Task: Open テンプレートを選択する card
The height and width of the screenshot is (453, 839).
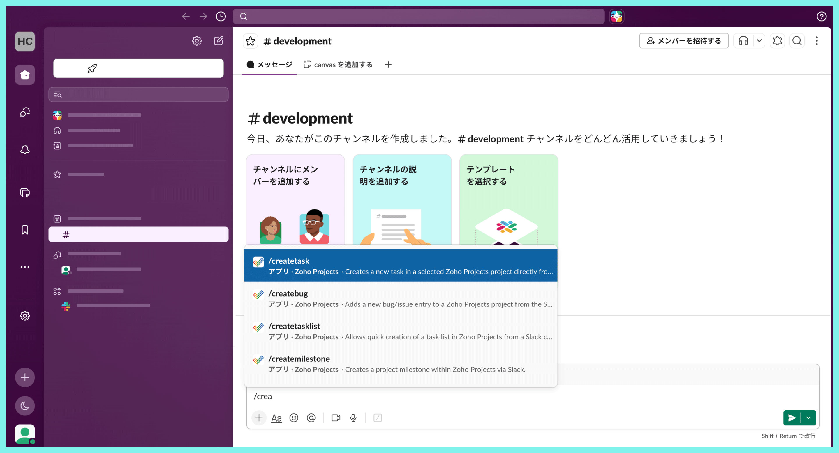Action: tap(509, 199)
